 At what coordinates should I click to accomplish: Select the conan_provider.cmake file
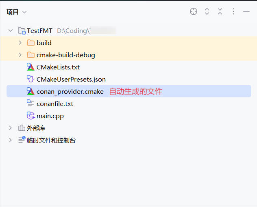70,91
